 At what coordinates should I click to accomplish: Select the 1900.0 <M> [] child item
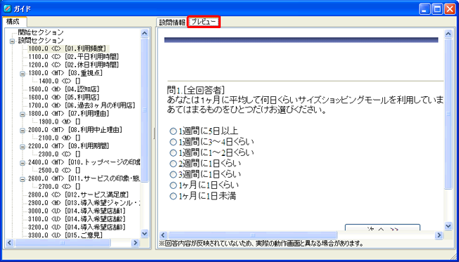coord(59,122)
